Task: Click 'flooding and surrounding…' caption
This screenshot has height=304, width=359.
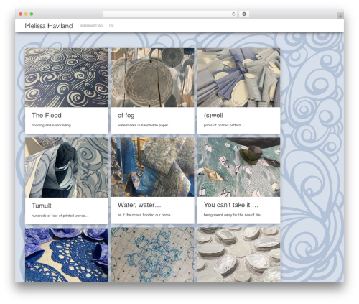Action: click(x=53, y=125)
